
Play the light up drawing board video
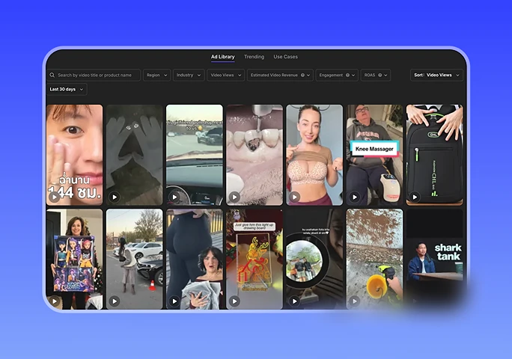(x=234, y=301)
